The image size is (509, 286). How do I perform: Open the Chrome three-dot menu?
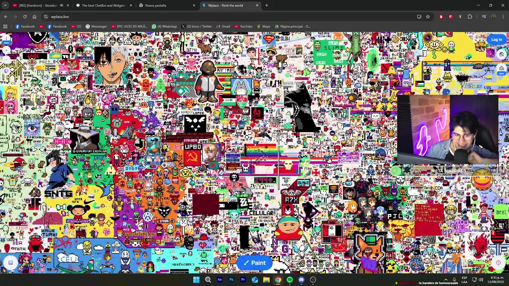503,17
